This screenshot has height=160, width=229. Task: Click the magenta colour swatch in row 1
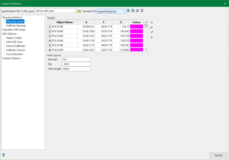(x=137, y=27)
